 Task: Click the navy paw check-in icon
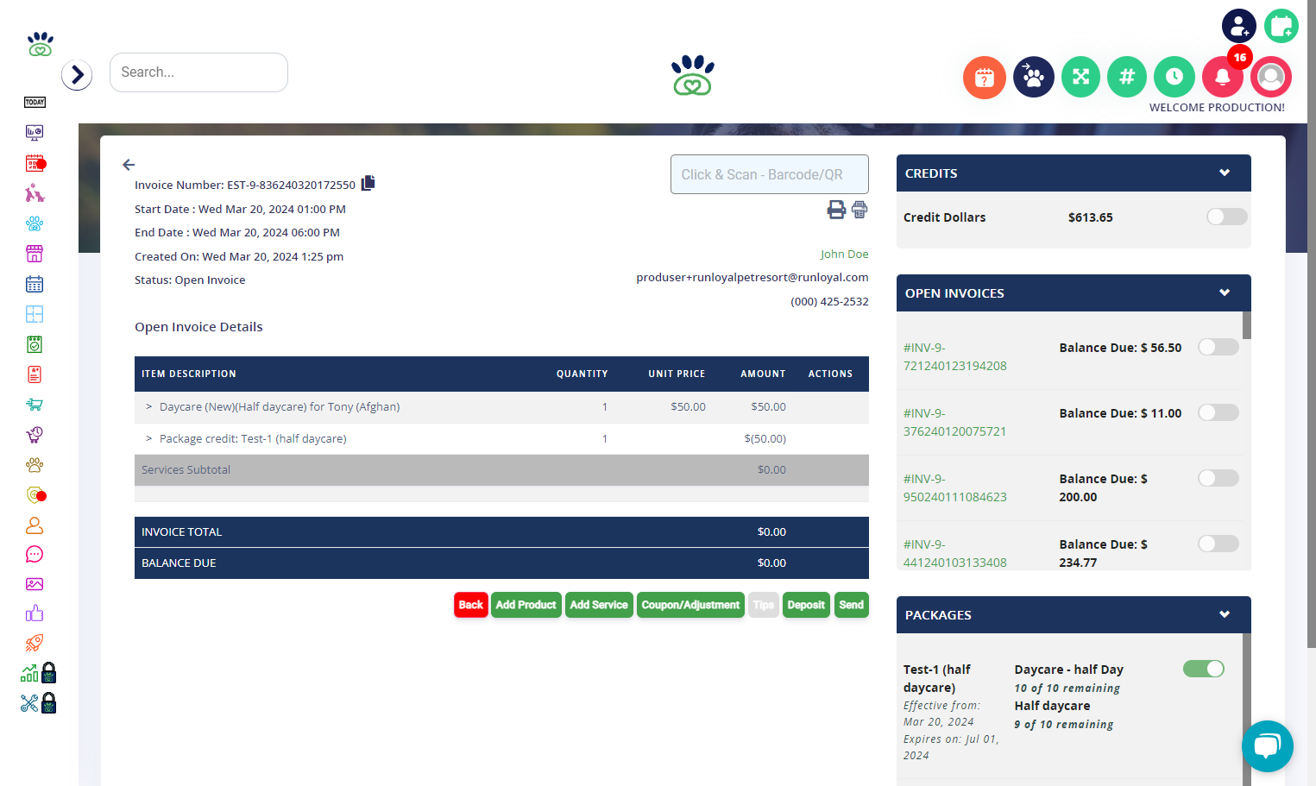click(1034, 77)
